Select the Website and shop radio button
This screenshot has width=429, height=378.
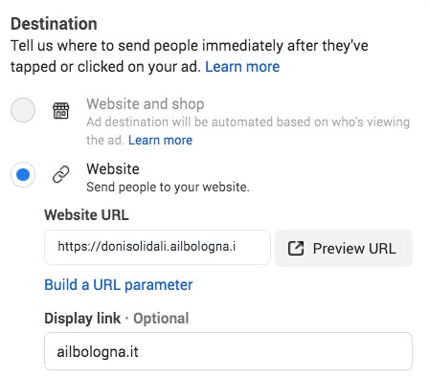pyautogui.click(x=23, y=110)
